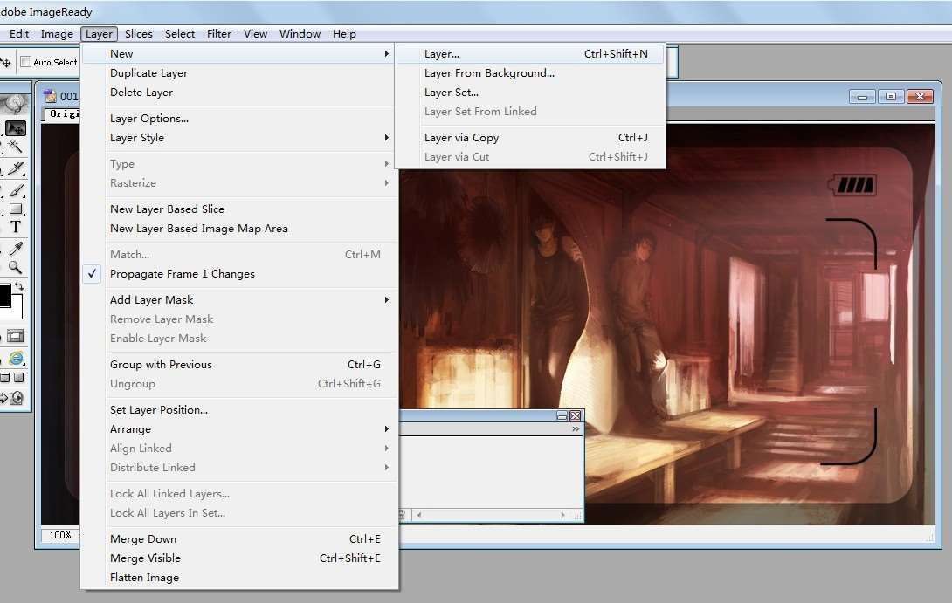
Task: Choose Layer via Copy
Action: pos(530,138)
